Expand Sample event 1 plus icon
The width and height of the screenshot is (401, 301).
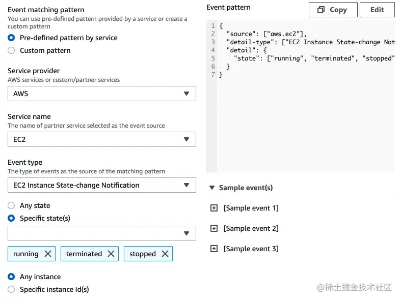tap(214, 208)
